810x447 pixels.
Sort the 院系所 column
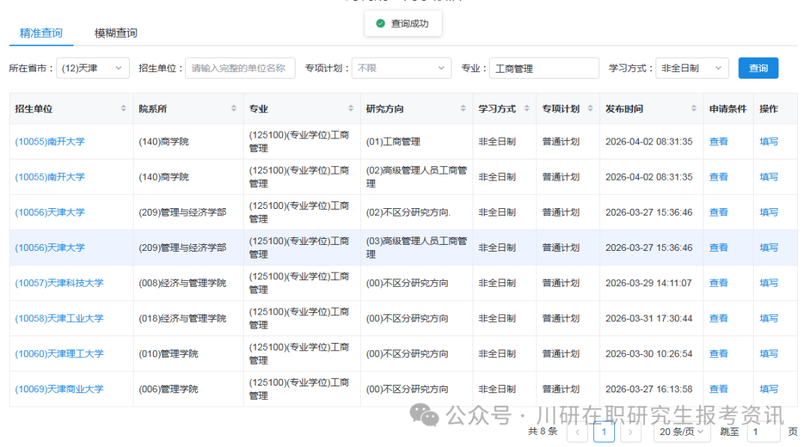[x=232, y=108]
